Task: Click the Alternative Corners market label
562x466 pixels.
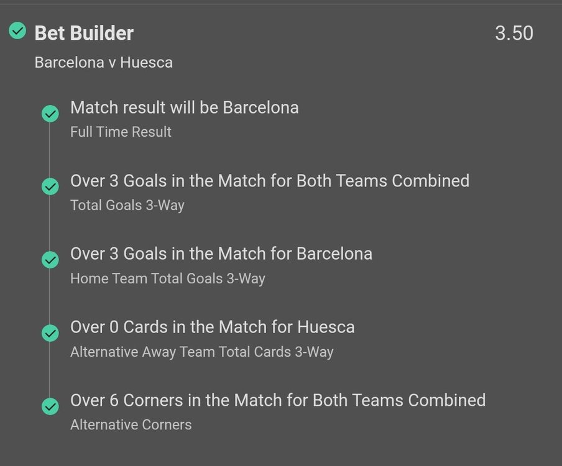Action: point(131,425)
